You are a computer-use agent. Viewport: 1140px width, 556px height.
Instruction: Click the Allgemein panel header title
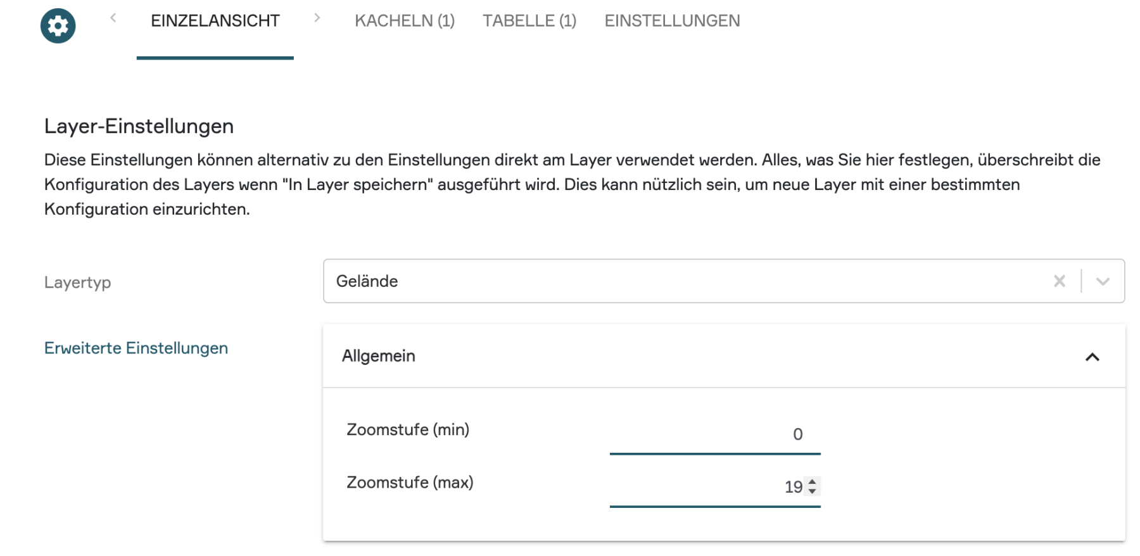(379, 356)
